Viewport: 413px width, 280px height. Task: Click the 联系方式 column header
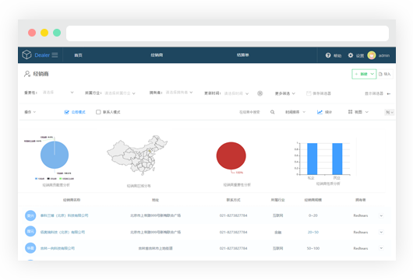(233, 200)
